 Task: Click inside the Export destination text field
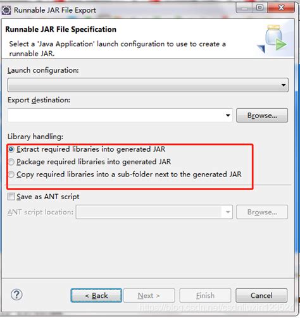point(116,115)
